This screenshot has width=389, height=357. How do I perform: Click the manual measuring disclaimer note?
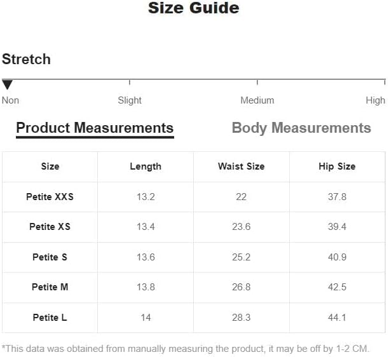(x=186, y=349)
